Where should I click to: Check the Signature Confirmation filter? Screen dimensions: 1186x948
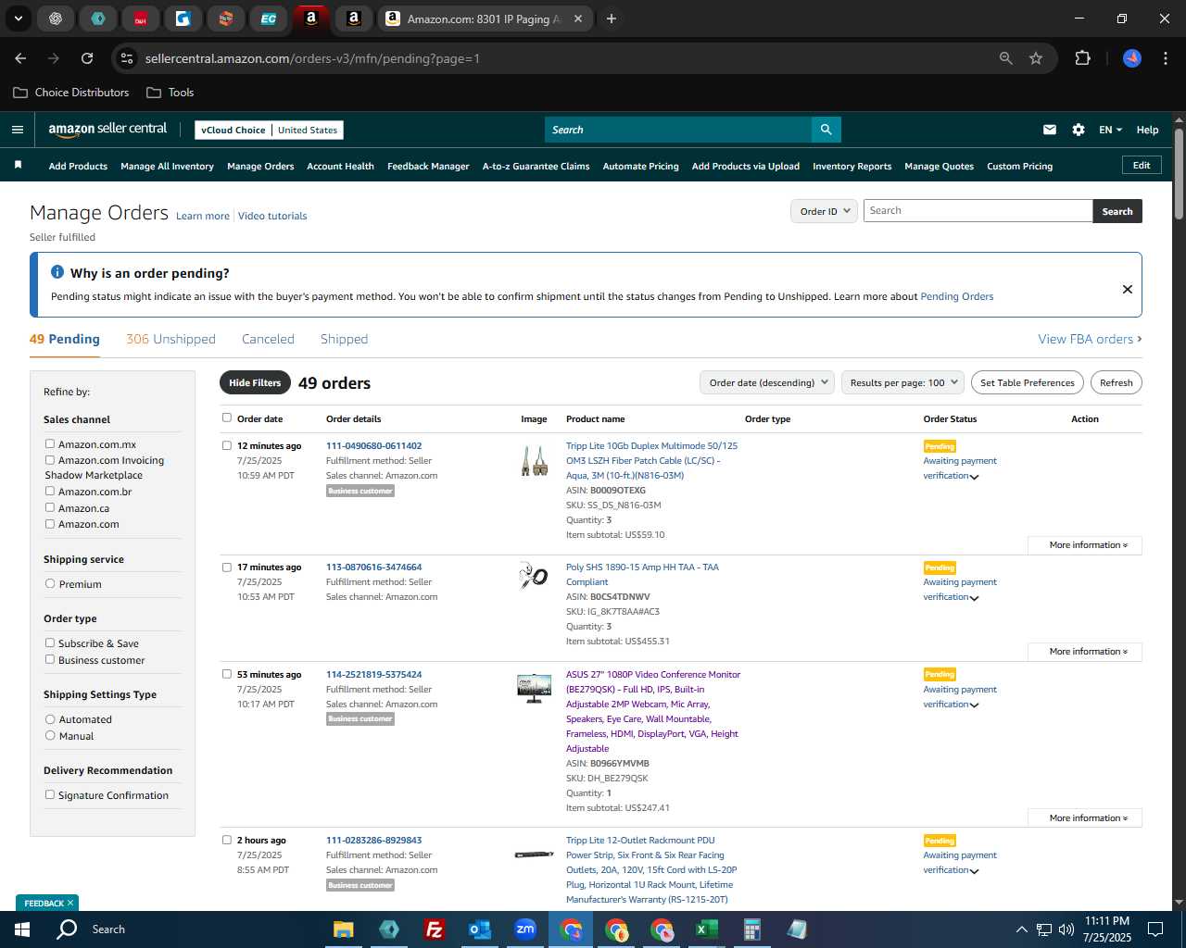click(50, 795)
